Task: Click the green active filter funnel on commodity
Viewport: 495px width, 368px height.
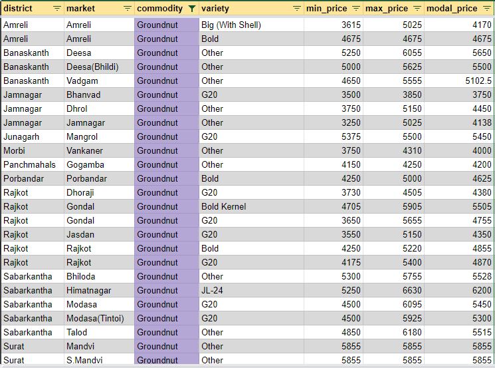Action: pos(192,9)
